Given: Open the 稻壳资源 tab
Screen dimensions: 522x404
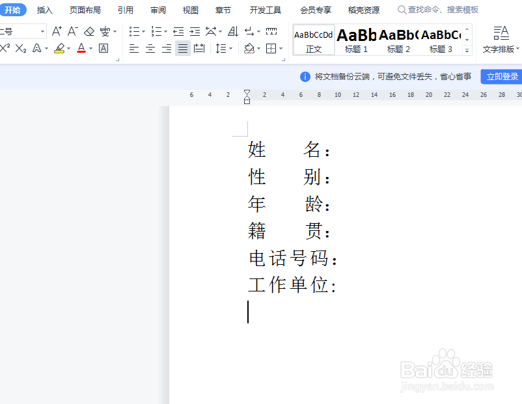Looking at the screenshot, I should (364, 10).
